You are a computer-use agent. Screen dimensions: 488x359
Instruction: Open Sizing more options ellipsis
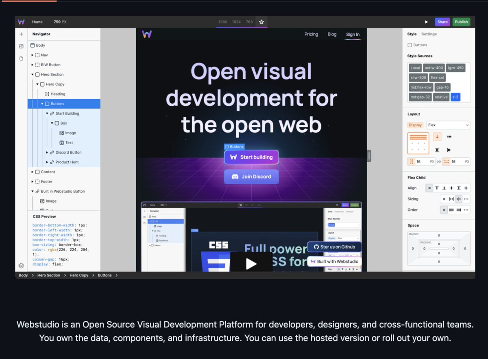[x=466, y=199]
